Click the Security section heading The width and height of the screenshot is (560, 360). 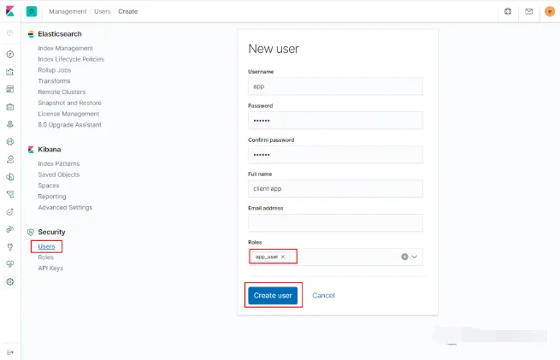click(x=51, y=232)
